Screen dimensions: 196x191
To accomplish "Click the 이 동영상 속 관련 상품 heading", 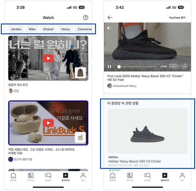I will click(123, 103).
